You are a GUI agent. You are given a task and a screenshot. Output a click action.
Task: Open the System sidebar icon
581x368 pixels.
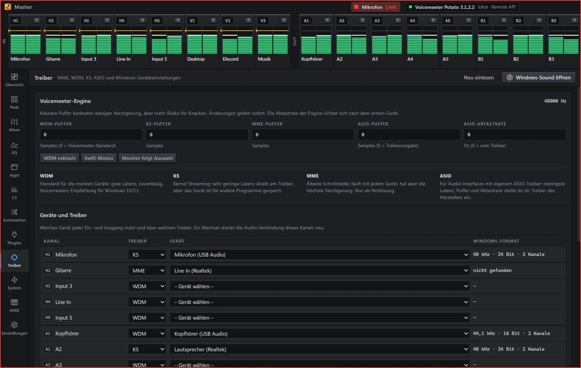pos(14,283)
